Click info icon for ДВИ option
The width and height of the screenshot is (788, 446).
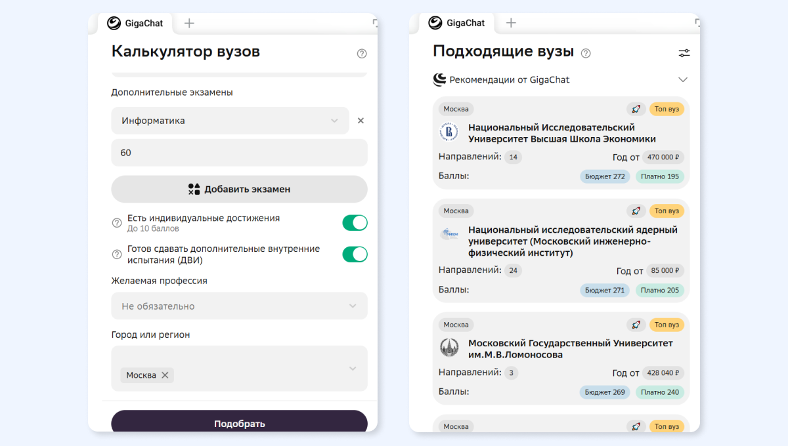point(117,254)
